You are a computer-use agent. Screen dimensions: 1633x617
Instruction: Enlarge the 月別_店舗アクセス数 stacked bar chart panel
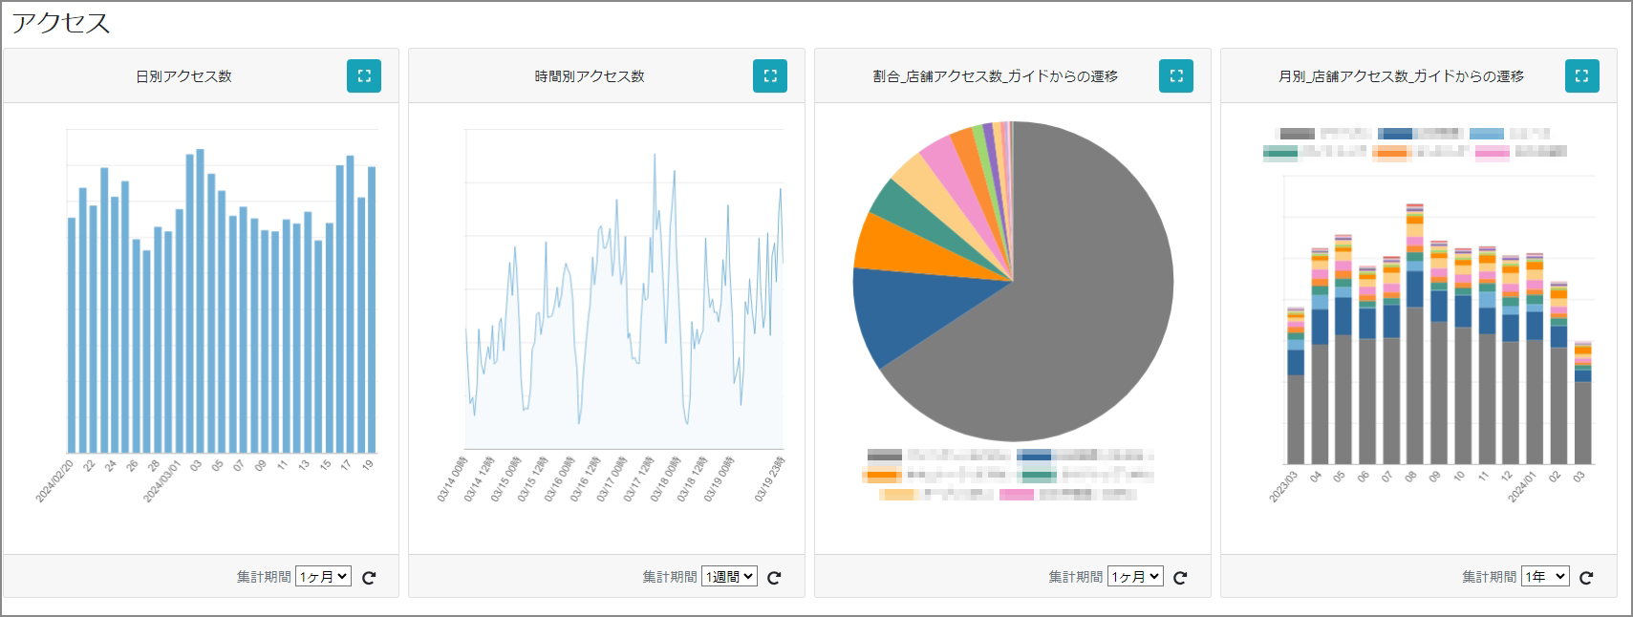[1581, 76]
